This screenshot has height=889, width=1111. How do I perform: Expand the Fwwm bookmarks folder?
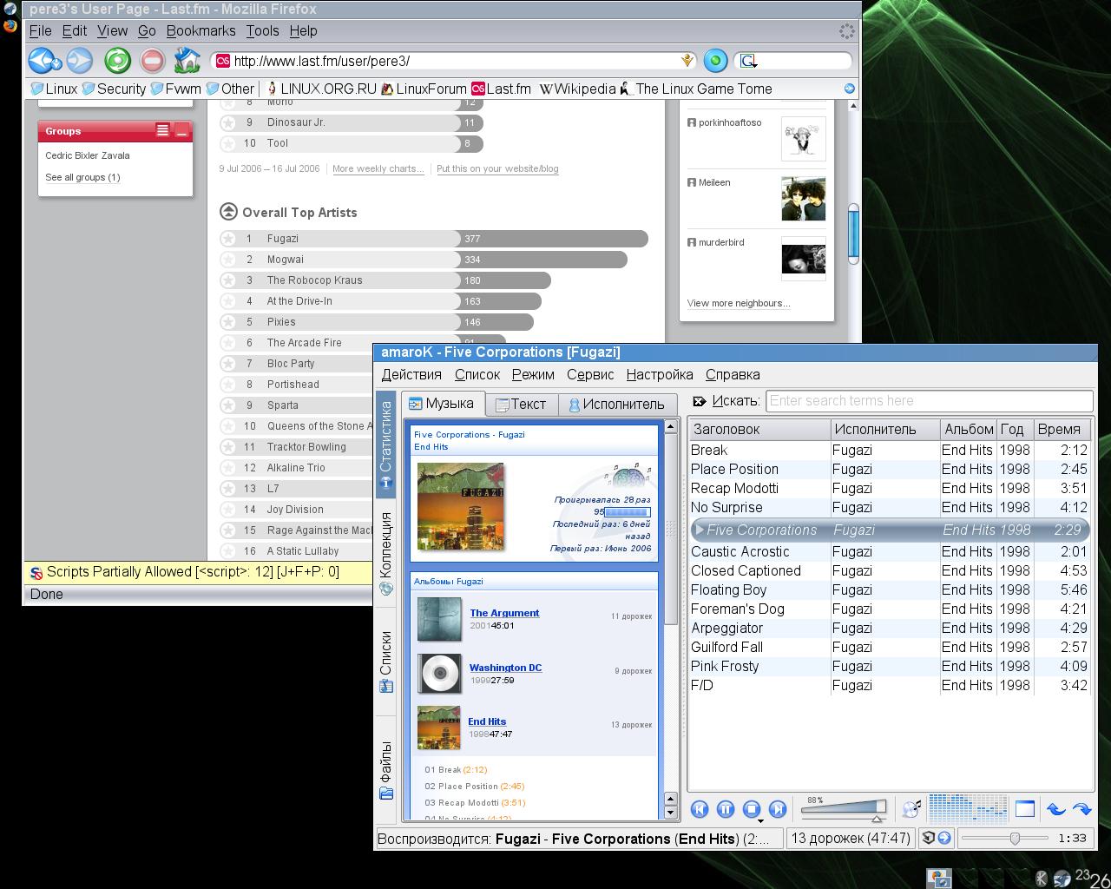pyautogui.click(x=176, y=89)
